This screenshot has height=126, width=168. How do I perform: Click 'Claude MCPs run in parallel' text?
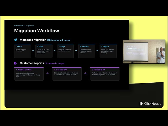point(43,51)
